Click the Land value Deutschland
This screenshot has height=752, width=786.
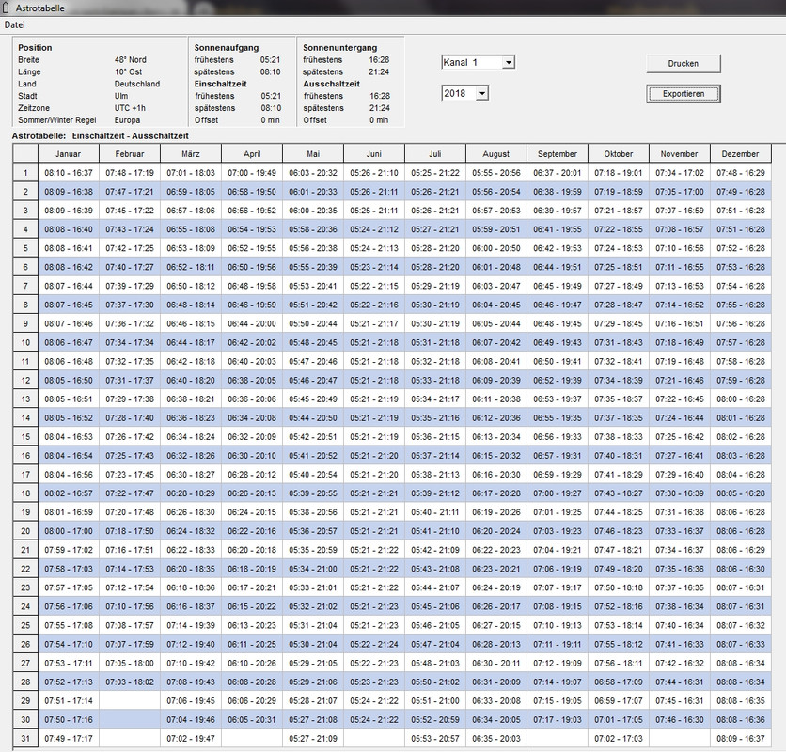pos(137,84)
